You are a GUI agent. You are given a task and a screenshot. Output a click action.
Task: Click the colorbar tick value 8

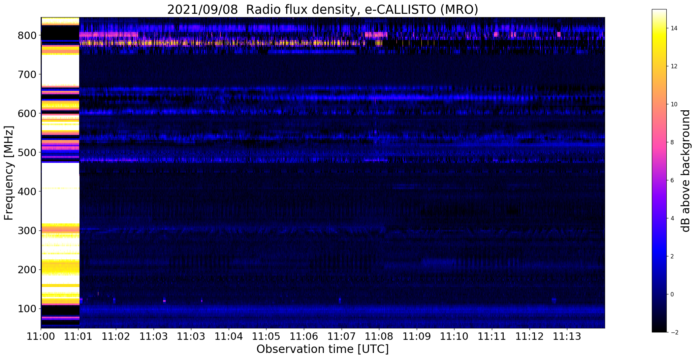click(x=672, y=142)
